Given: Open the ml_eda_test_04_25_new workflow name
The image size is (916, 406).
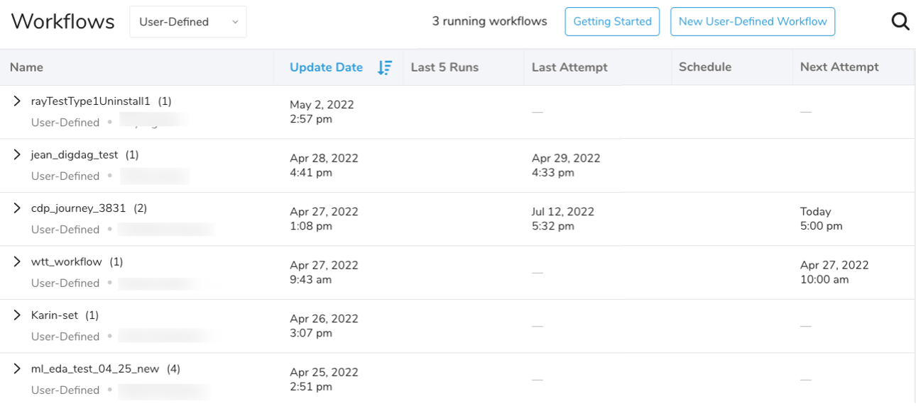Looking at the screenshot, I should 95,368.
